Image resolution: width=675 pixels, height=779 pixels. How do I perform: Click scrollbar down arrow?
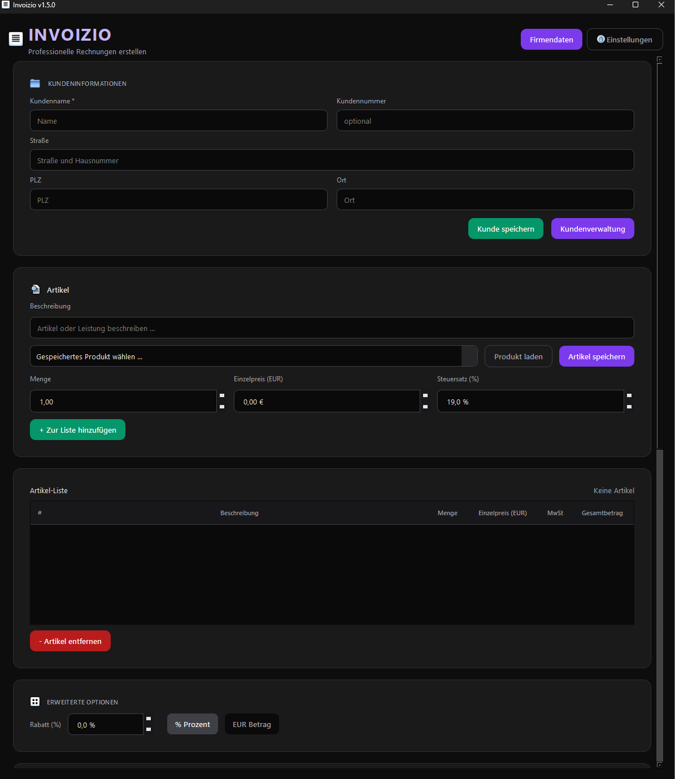click(x=659, y=765)
